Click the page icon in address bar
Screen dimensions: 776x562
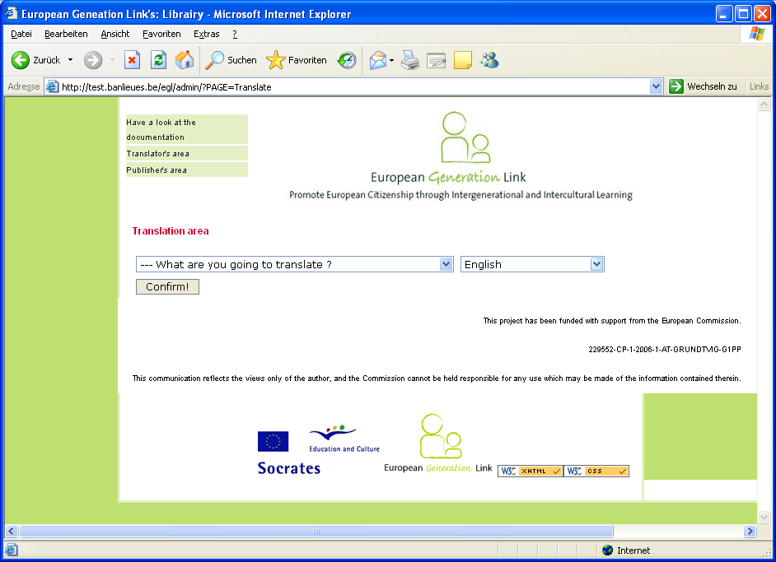[x=53, y=87]
